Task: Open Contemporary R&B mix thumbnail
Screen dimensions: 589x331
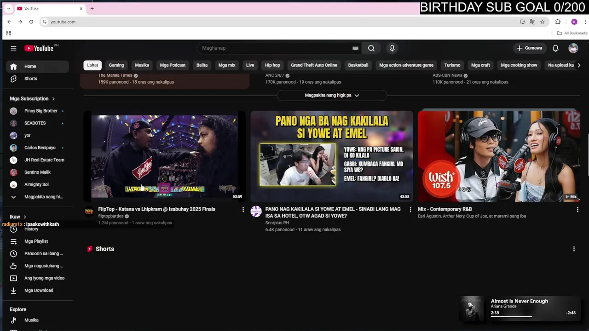Action: click(499, 156)
